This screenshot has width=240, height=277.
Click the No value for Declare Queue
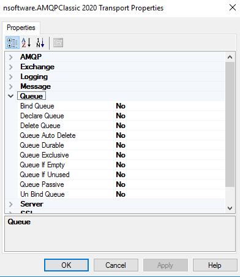click(x=121, y=116)
